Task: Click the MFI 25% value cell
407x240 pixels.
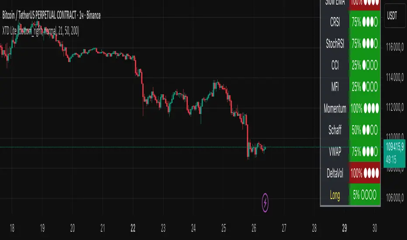Action: coord(365,87)
